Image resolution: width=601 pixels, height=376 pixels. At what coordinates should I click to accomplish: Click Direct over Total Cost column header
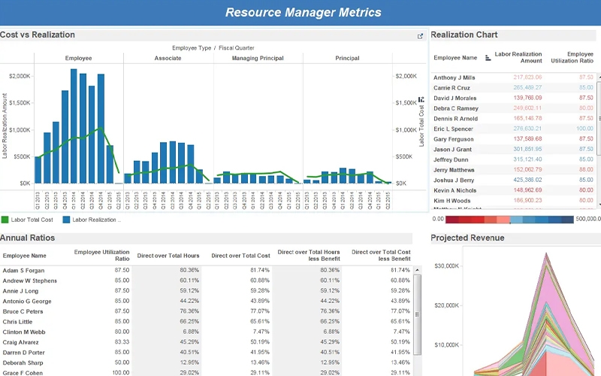[x=240, y=256]
